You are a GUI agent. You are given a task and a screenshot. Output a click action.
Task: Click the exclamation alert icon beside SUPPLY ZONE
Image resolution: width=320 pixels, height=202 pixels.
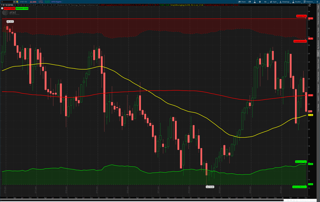(2, 8)
